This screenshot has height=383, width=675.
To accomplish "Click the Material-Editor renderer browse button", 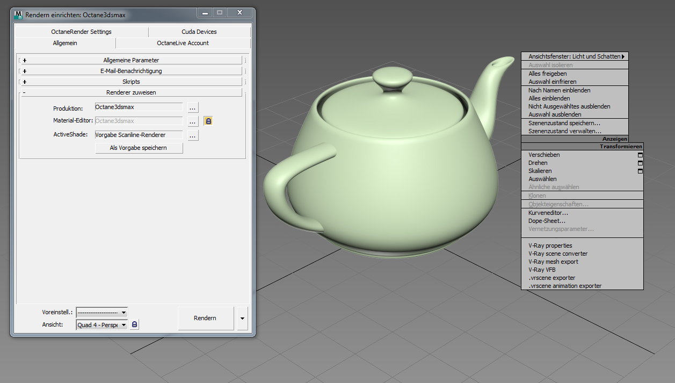I will point(193,121).
